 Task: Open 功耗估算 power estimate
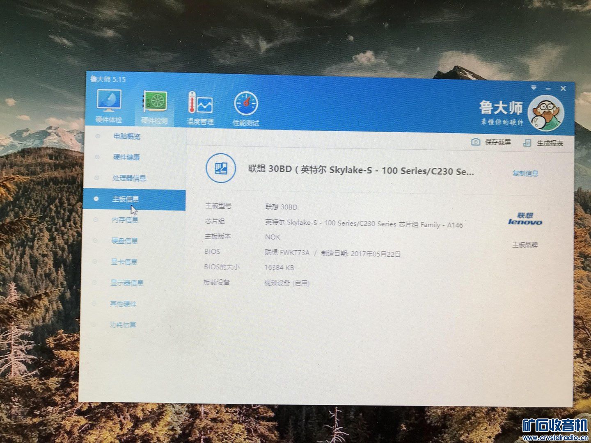(123, 324)
